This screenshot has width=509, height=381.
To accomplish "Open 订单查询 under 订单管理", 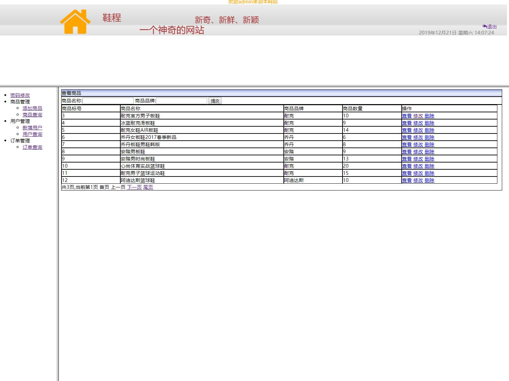I will click(x=32, y=147).
